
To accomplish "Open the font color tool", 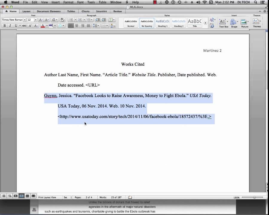I will point(42,26).
